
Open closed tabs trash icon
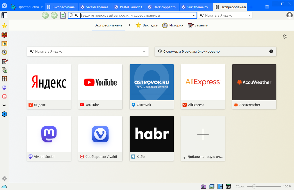point(267,7)
